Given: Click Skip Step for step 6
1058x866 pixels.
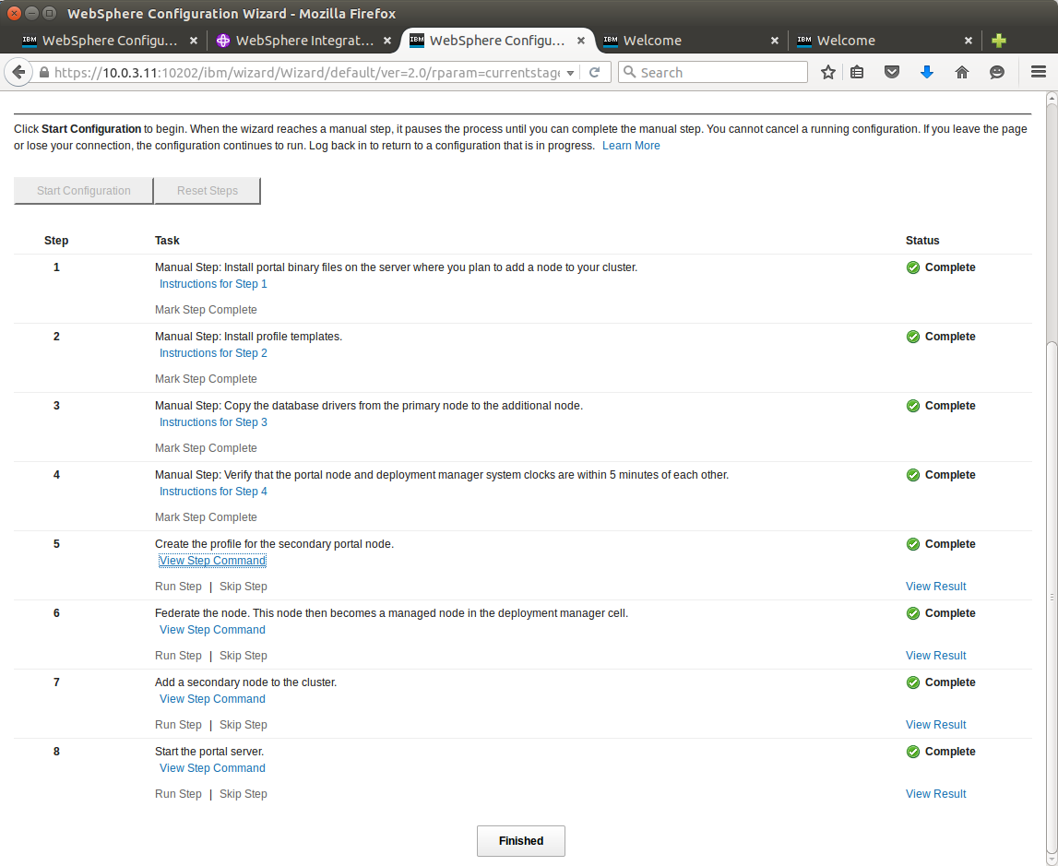Looking at the screenshot, I should (244, 656).
